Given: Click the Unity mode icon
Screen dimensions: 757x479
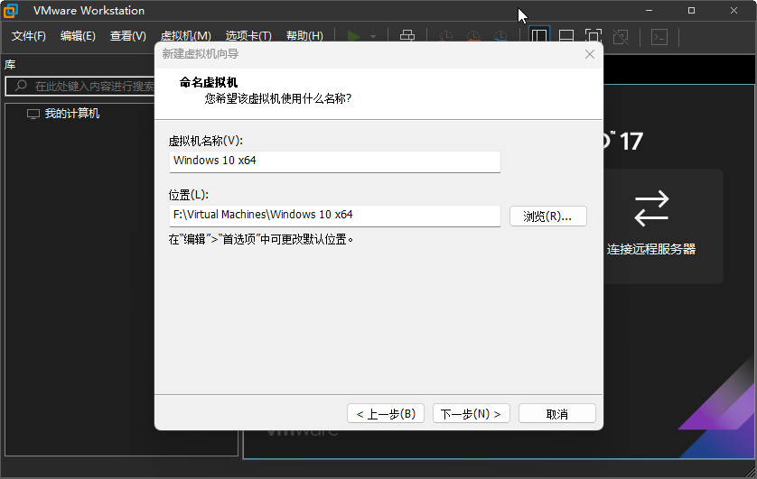Looking at the screenshot, I should [621, 37].
